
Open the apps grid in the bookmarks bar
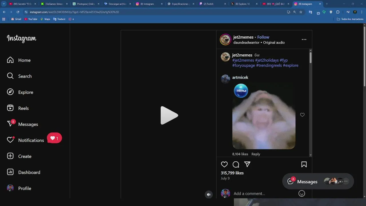pyautogui.click(x=4, y=19)
